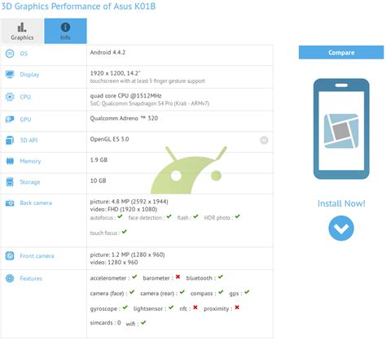This screenshot has height=340, width=386.
Task: Click the Install Now! link
Action: tap(341, 203)
